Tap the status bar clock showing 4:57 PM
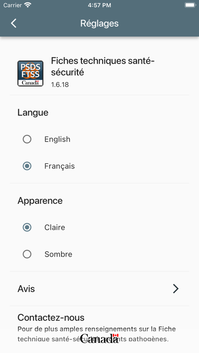199x353 pixels. [99, 5]
